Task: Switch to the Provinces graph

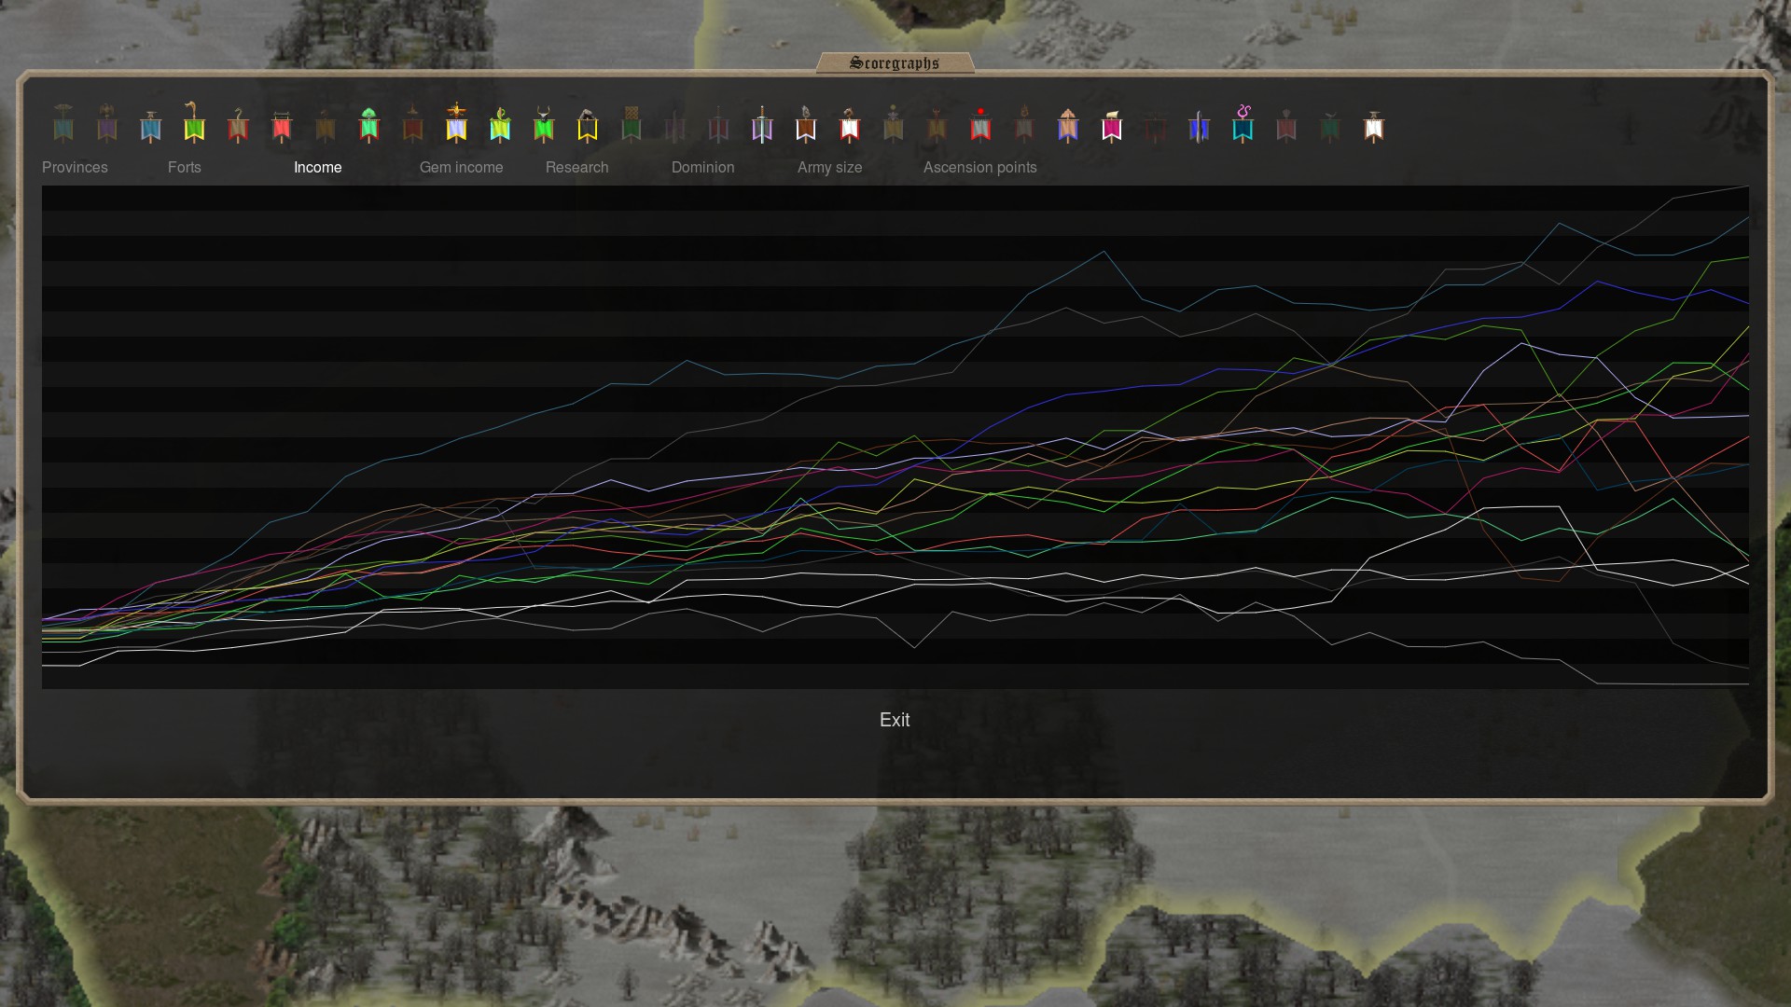Action: [75, 168]
